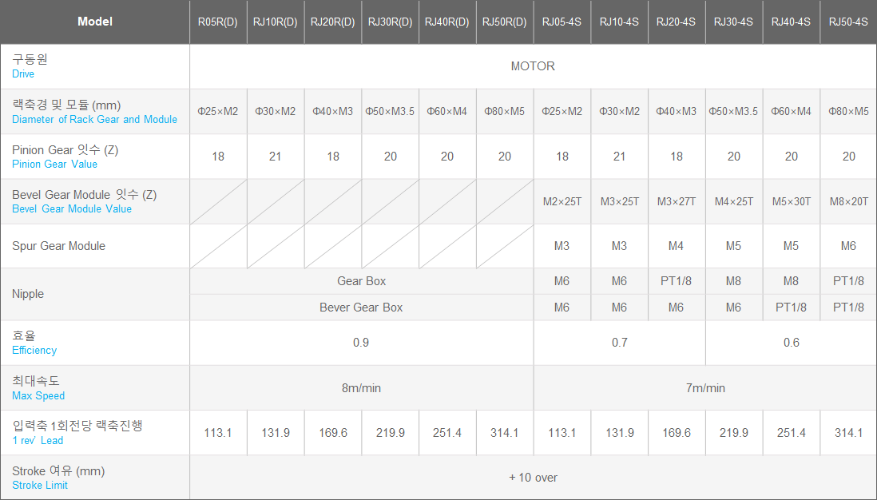This screenshot has width=877, height=500.
Task: Select Spur Gear Module M4 cell
Action: point(676,246)
